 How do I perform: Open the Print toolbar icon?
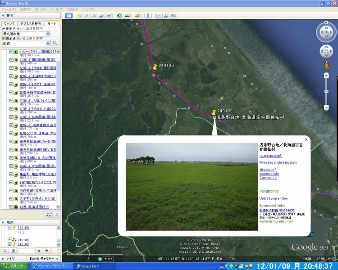(x=166, y=15)
